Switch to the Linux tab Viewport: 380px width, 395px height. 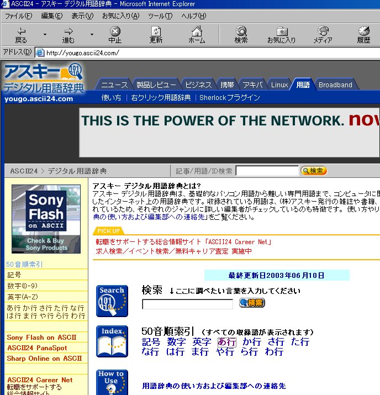click(279, 85)
